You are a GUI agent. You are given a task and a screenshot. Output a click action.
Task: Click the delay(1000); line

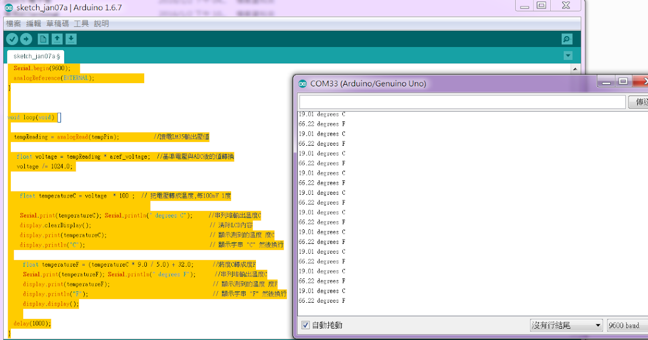pyautogui.click(x=32, y=323)
